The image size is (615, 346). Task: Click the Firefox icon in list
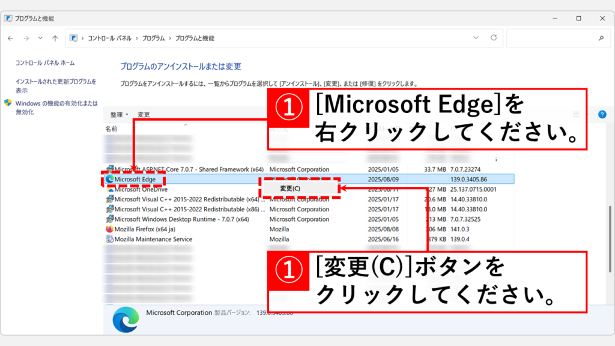point(109,229)
